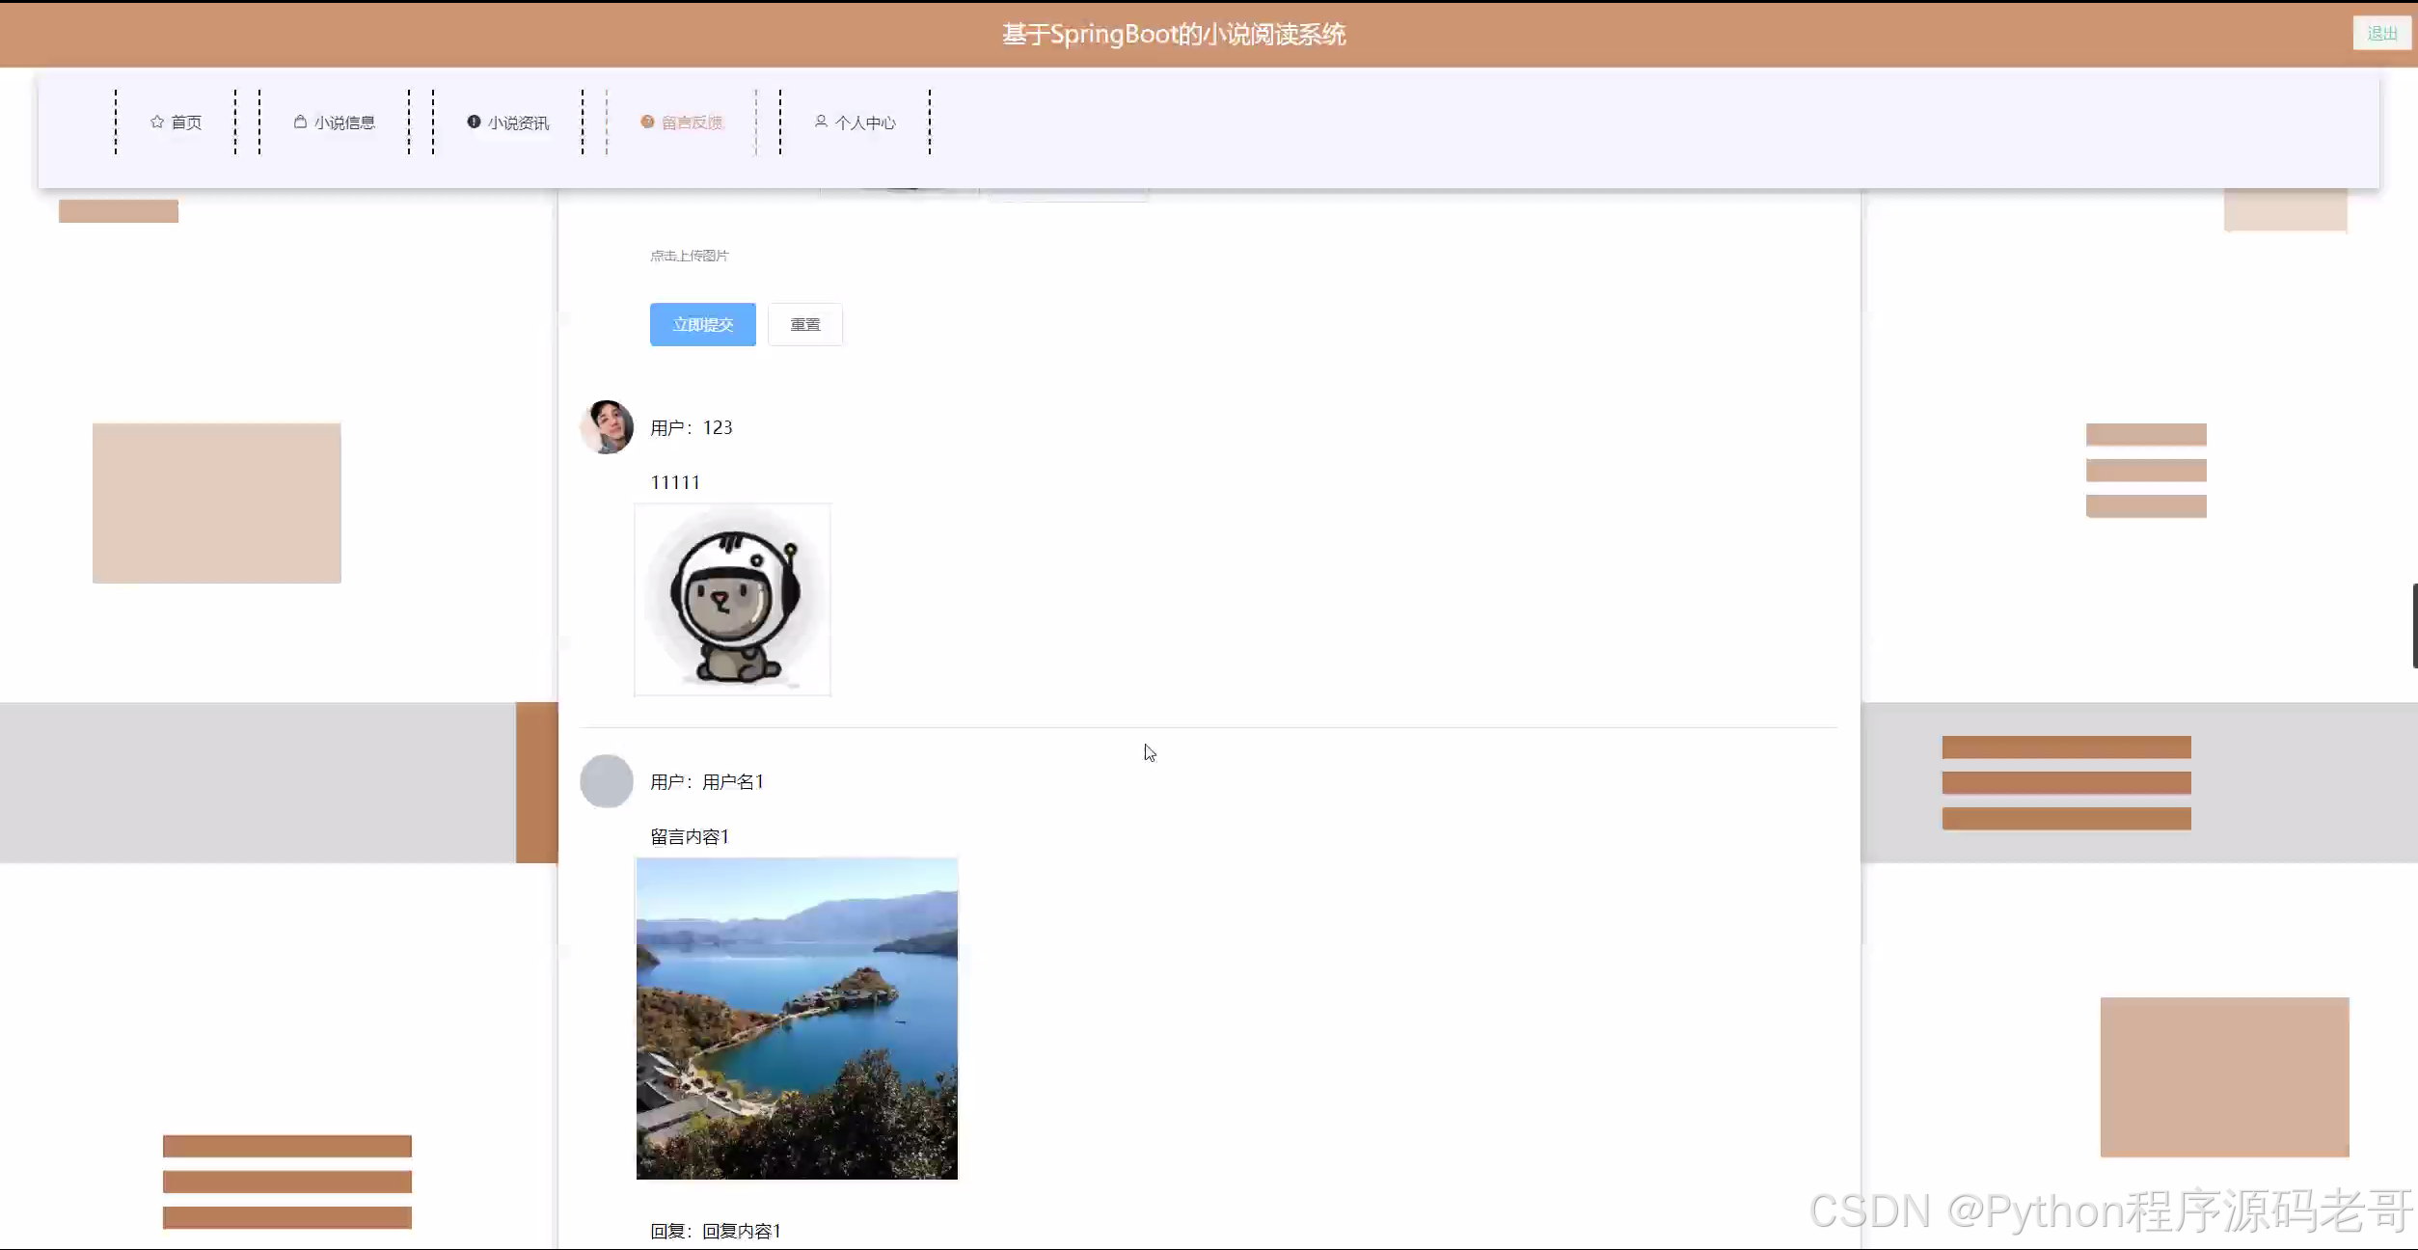Click the page vertical scrollbar handle

[2413, 625]
